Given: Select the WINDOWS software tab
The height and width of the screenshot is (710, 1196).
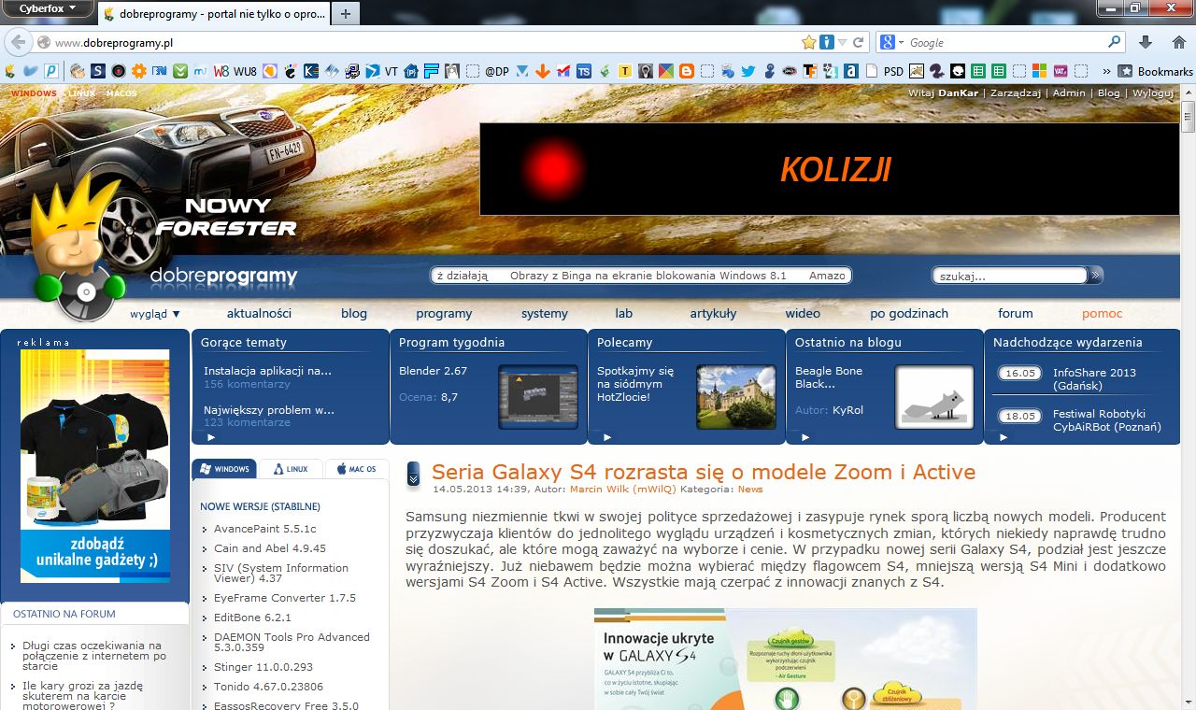Looking at the screenshot, I should point(224,469).
